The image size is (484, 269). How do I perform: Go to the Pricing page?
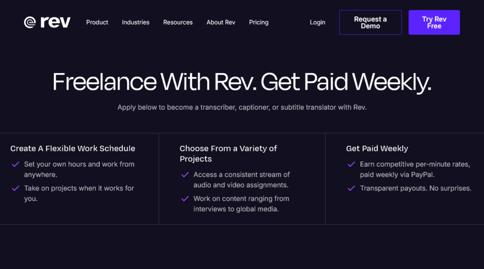(259, 22)
